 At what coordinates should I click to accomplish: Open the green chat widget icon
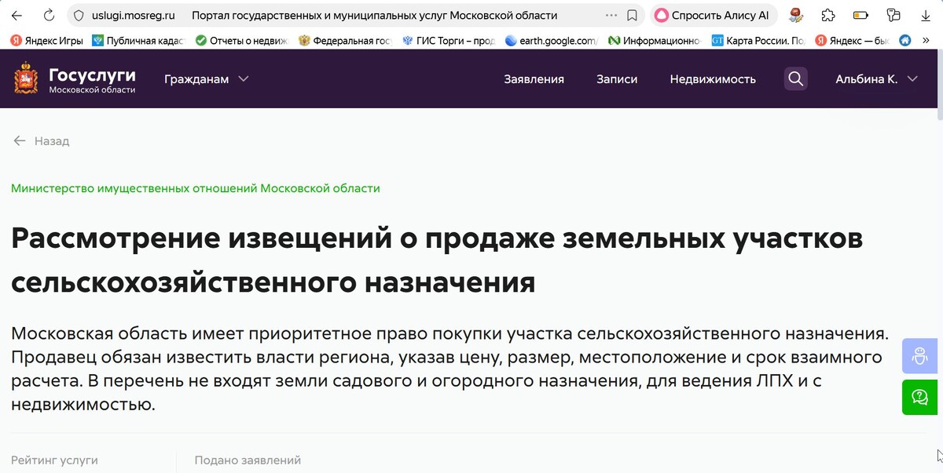[919, 398]
